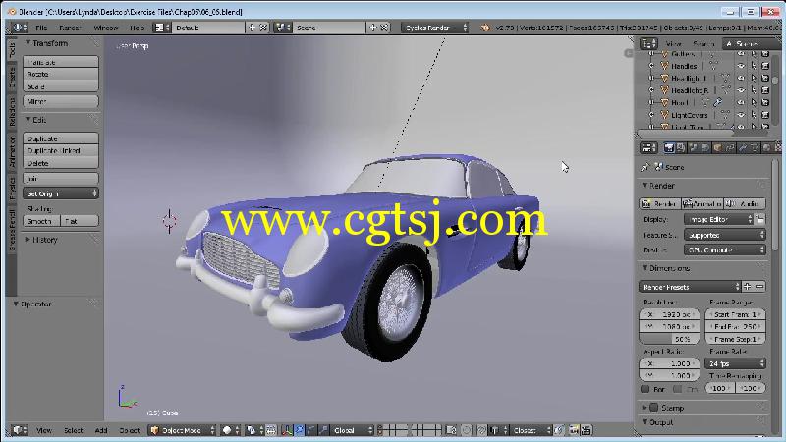Open Feature Set Supported dropdown
The height and width of the screenshot is (442, 786).
coord(725,235)
